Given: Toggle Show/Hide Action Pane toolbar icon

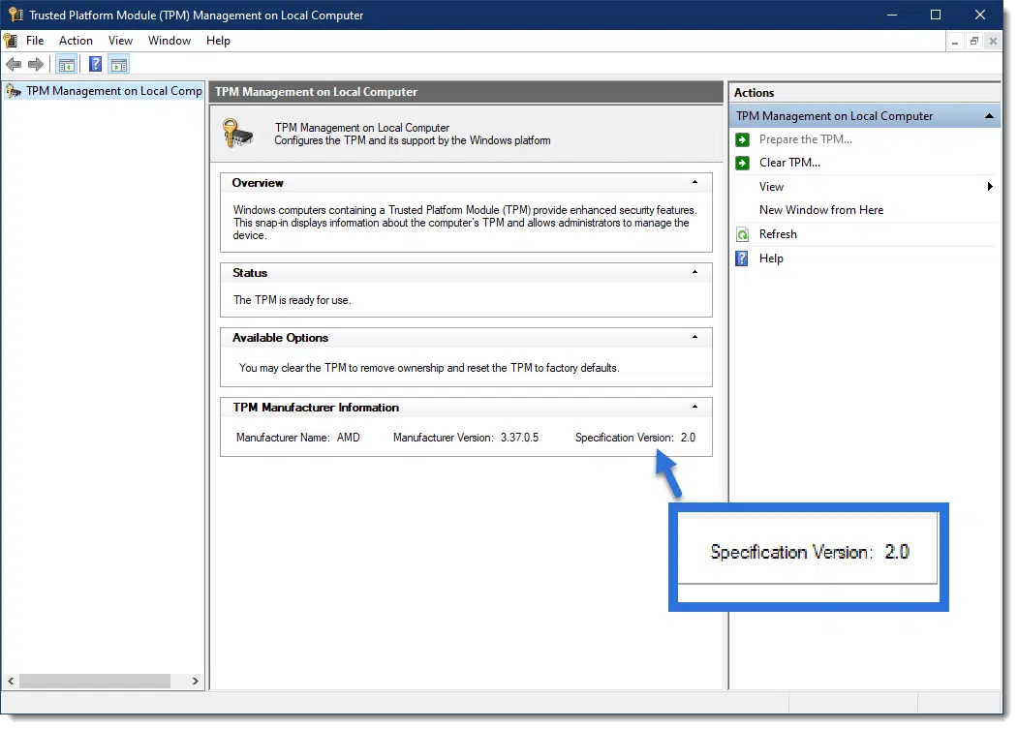Looking at the screenshot, I should coord(119,64).
